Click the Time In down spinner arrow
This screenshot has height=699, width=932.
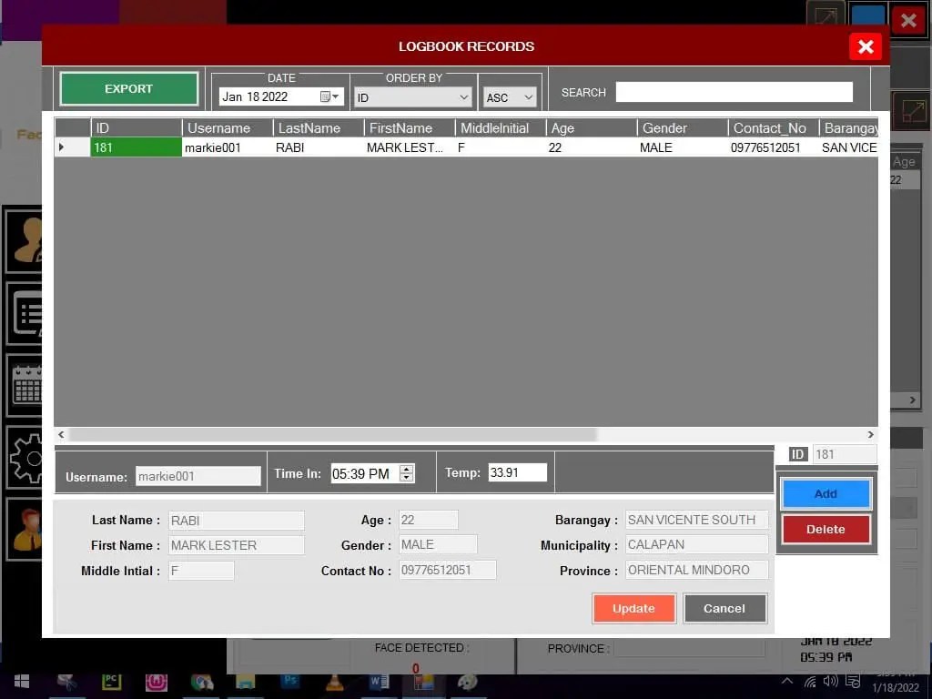(x=407, y=479)
